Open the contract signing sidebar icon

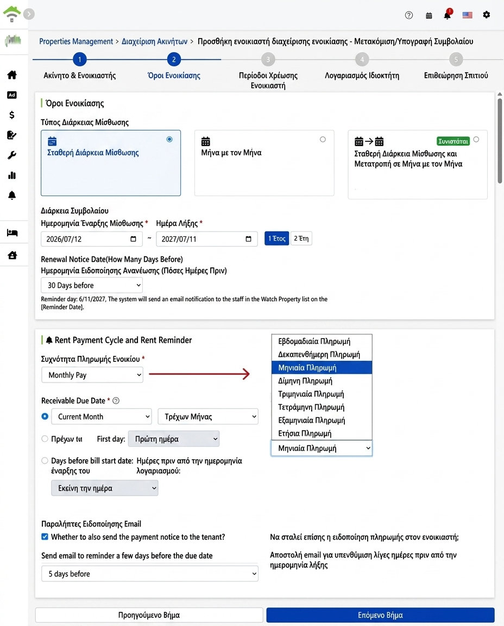pyautogui.click(x=12, y=135)
